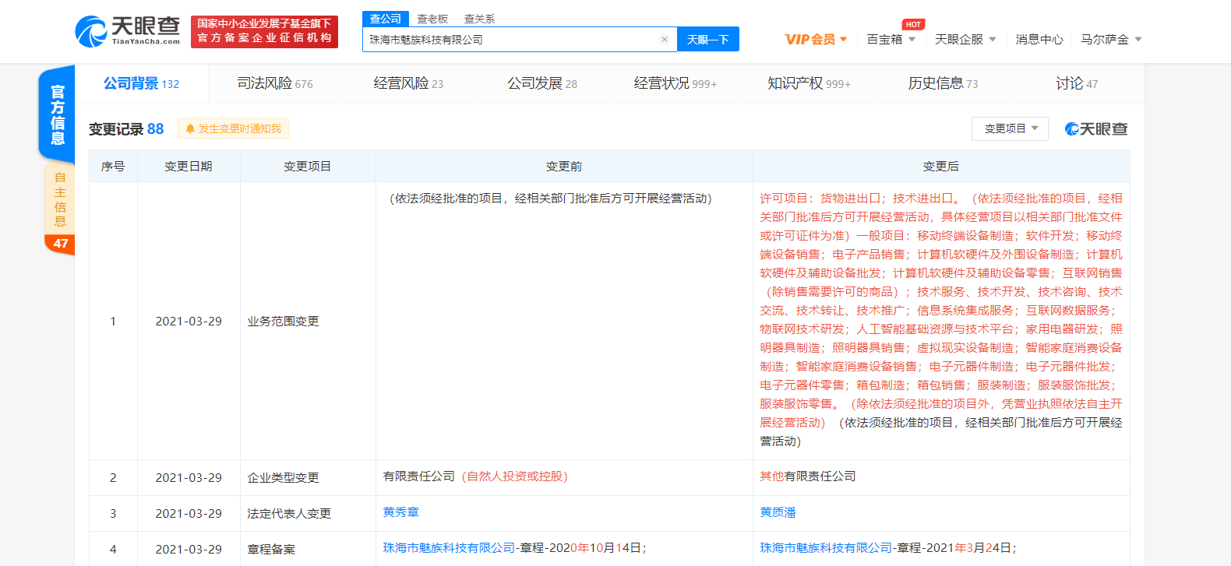This screenshot has height=566, width=1231.
Task: Click the 天眼查 watermark logo beside 变更项目
Action: click(1096, 129)
